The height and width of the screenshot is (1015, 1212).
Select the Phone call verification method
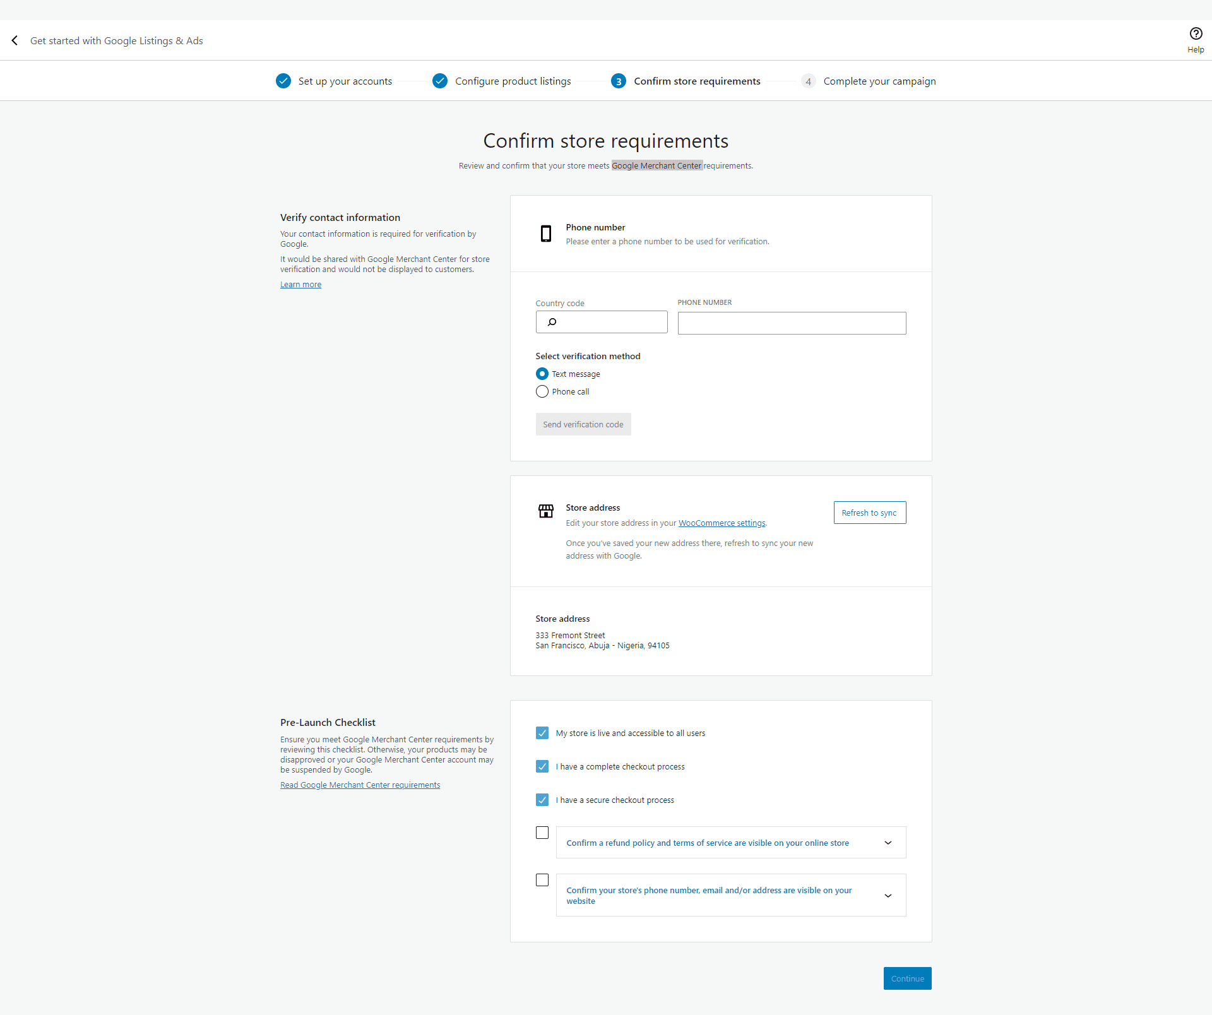(542, 391)
